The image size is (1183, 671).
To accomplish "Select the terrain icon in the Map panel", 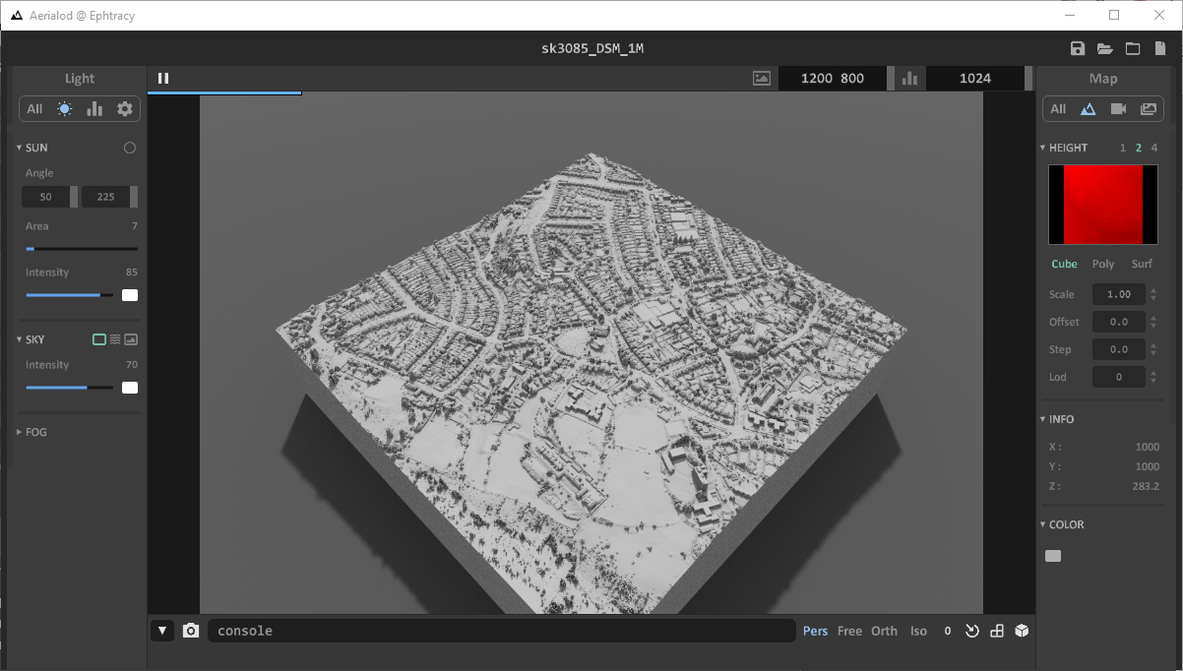I will click(1089, 108).
